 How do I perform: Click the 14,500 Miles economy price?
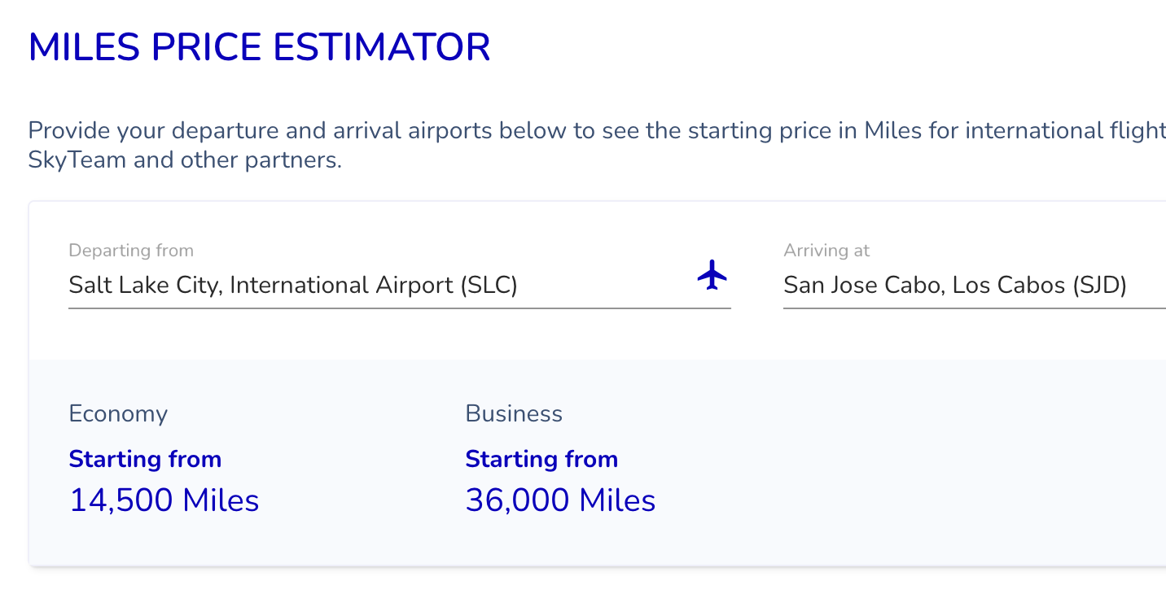click(164, 500)
